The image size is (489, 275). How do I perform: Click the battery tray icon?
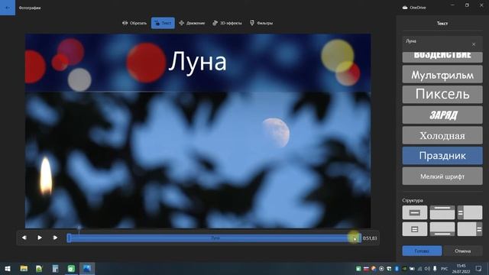point(412,268)
